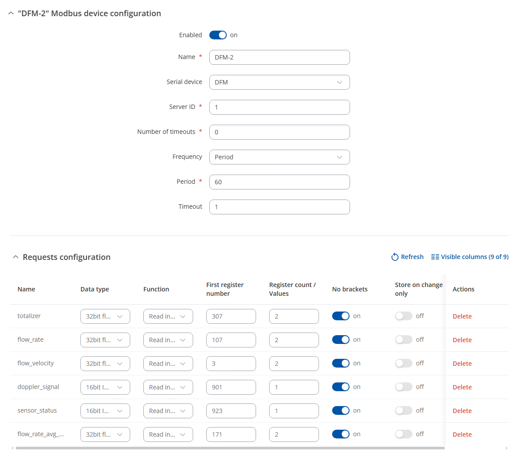This screenshot has height=452, width=513.
Task: Open the Frequency dropdown
Action: 279,157
